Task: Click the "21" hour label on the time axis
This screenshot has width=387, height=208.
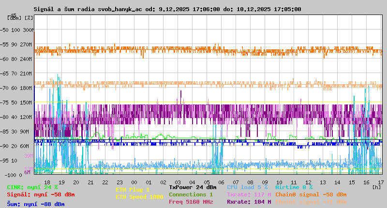Action: pyautogui.click(x=90, y=182)
